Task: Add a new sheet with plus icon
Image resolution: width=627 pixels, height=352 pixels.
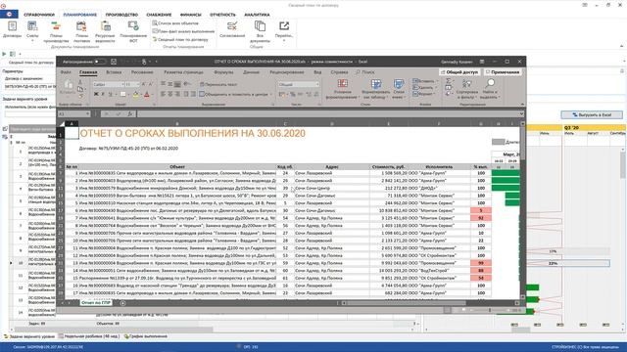Action: coord(122,303)
